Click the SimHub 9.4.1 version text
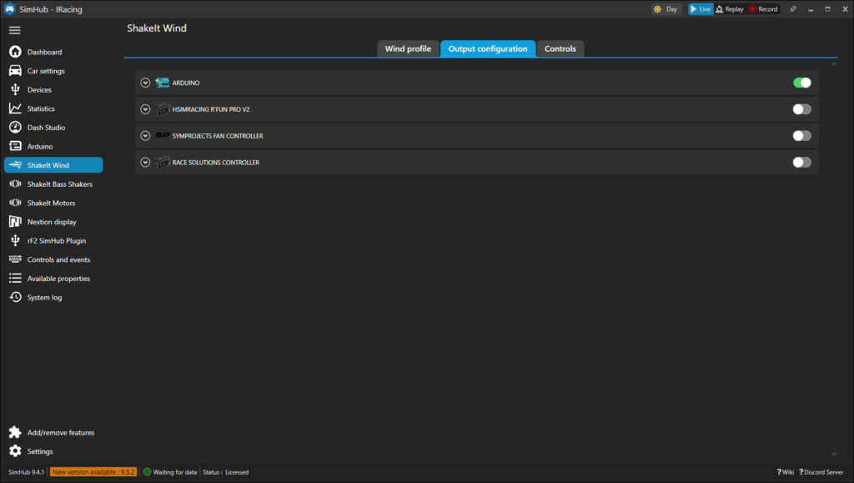Viewport: 854px width, 483px height. pyautogui.click(x=26, y=472)
